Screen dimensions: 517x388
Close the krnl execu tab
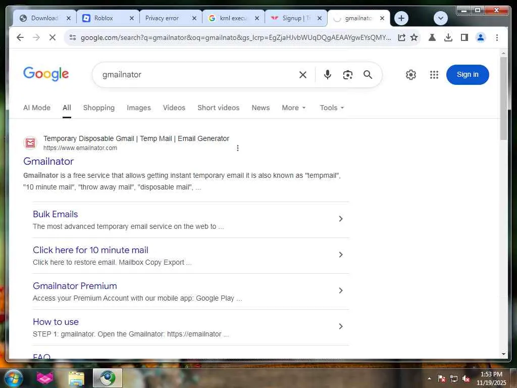(257, 18)
